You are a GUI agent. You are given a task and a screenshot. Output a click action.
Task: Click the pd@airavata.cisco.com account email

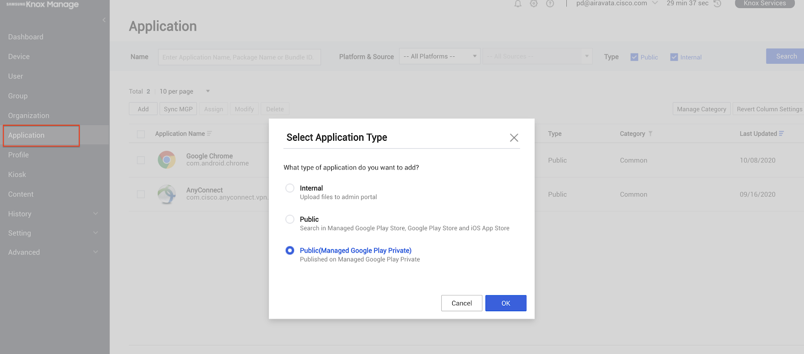(x=612, y=3)
